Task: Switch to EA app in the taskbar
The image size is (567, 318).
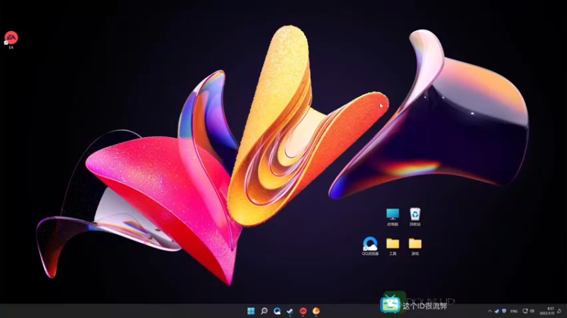Action: click(x=303, y=311)
